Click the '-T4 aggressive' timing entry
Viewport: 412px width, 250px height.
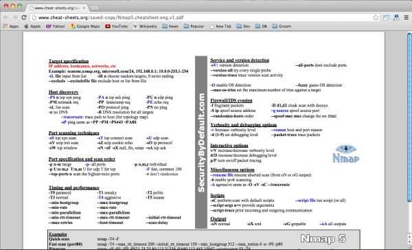(109, 197)
